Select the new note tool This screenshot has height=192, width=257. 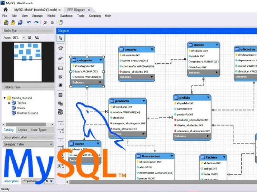[x=60, y=77]
